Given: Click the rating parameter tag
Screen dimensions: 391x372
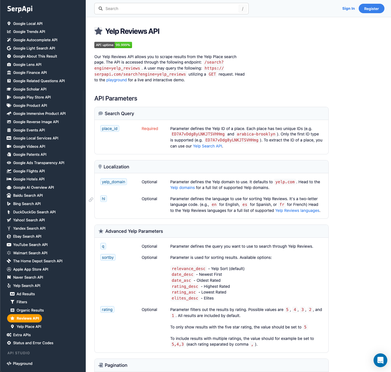Looking at the screenshot, I should click(107, 310).
